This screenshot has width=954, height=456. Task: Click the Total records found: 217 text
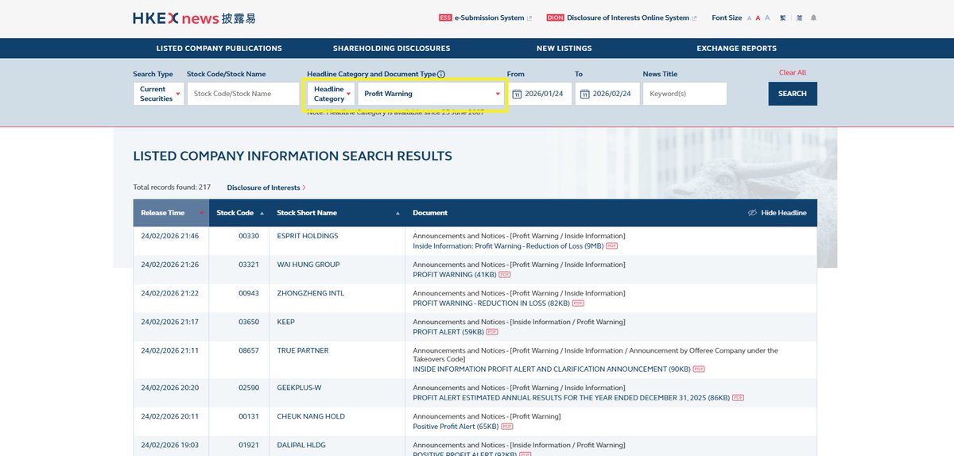tap(172, 187)
